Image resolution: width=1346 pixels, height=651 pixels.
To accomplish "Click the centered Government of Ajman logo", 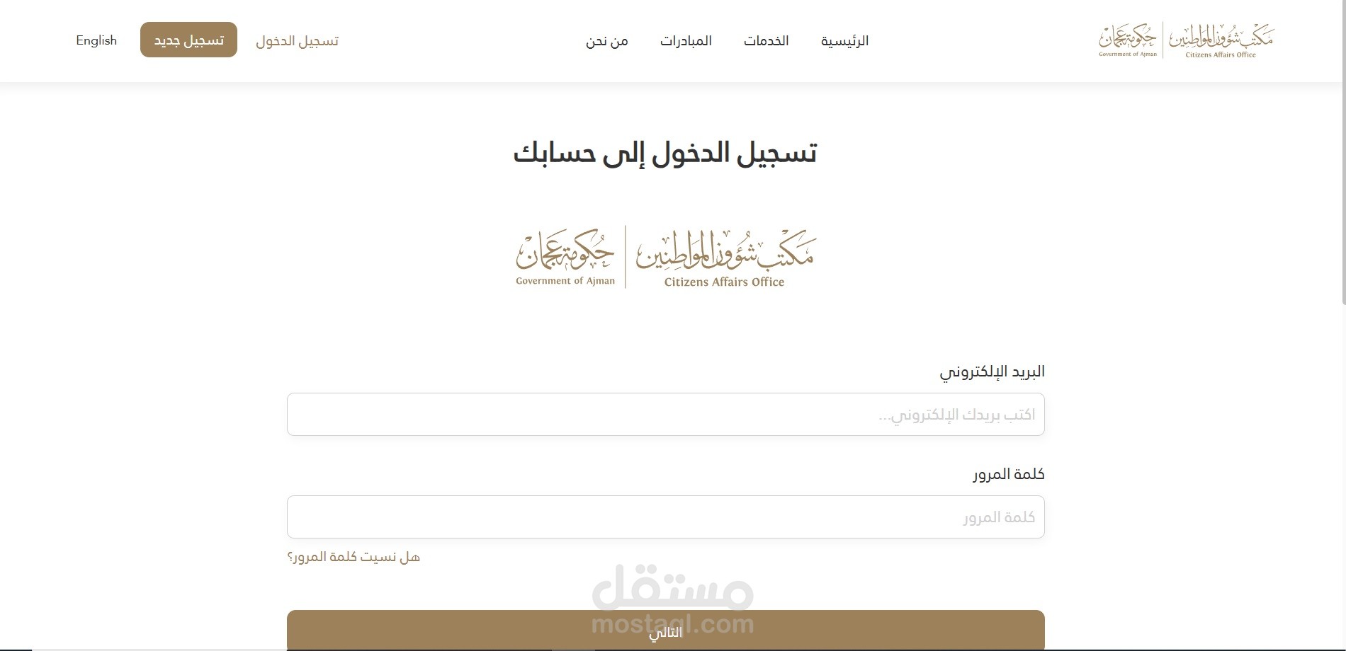I will 666,257.
